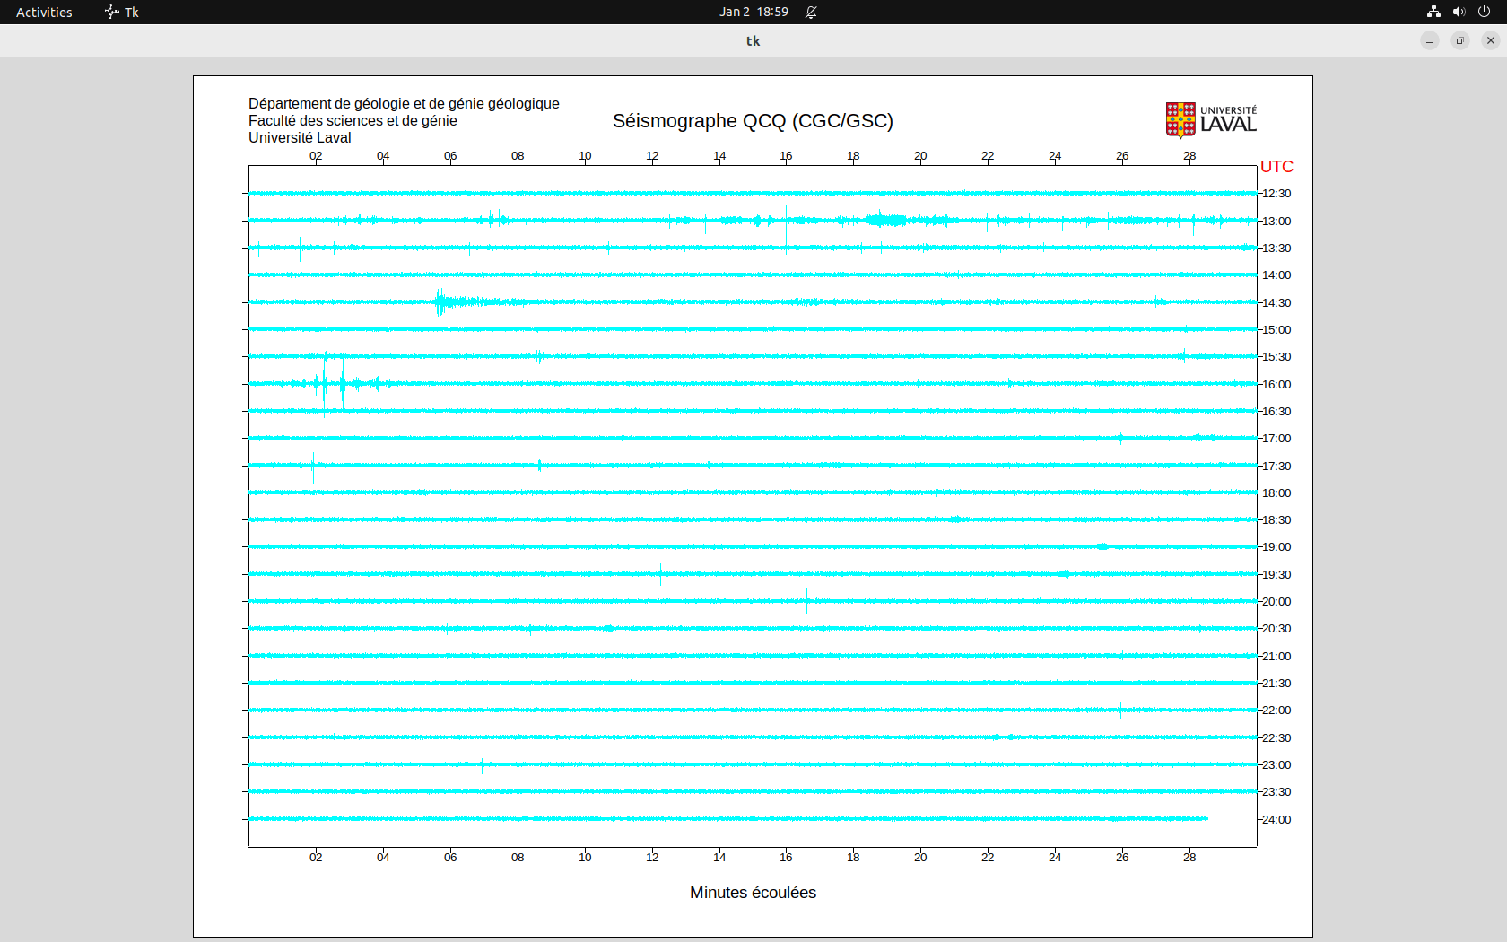Viewport: 1507px width, 942px height.
Task: Click the 10 tick on top axis
Action: [x=585, y=156]
